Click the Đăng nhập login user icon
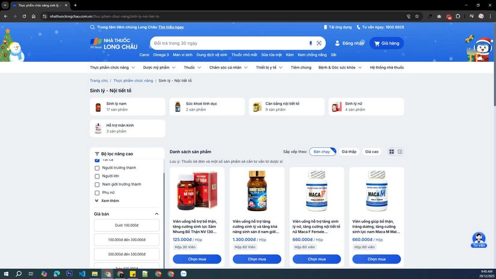The image size is (496, 279). pyautogui.click(x=337, y=43)
